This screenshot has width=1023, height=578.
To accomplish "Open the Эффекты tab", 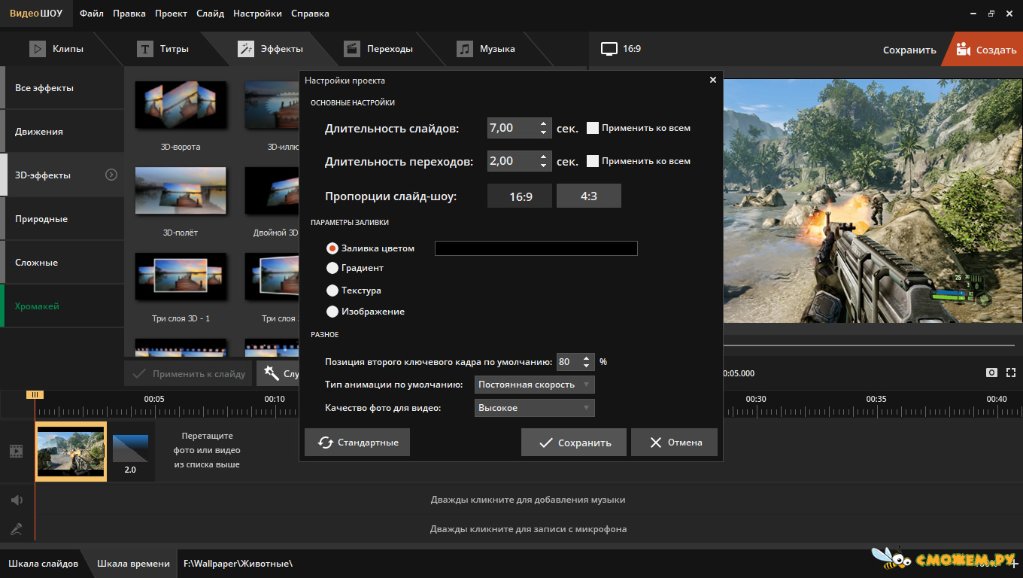I will (x=270, y=49).
